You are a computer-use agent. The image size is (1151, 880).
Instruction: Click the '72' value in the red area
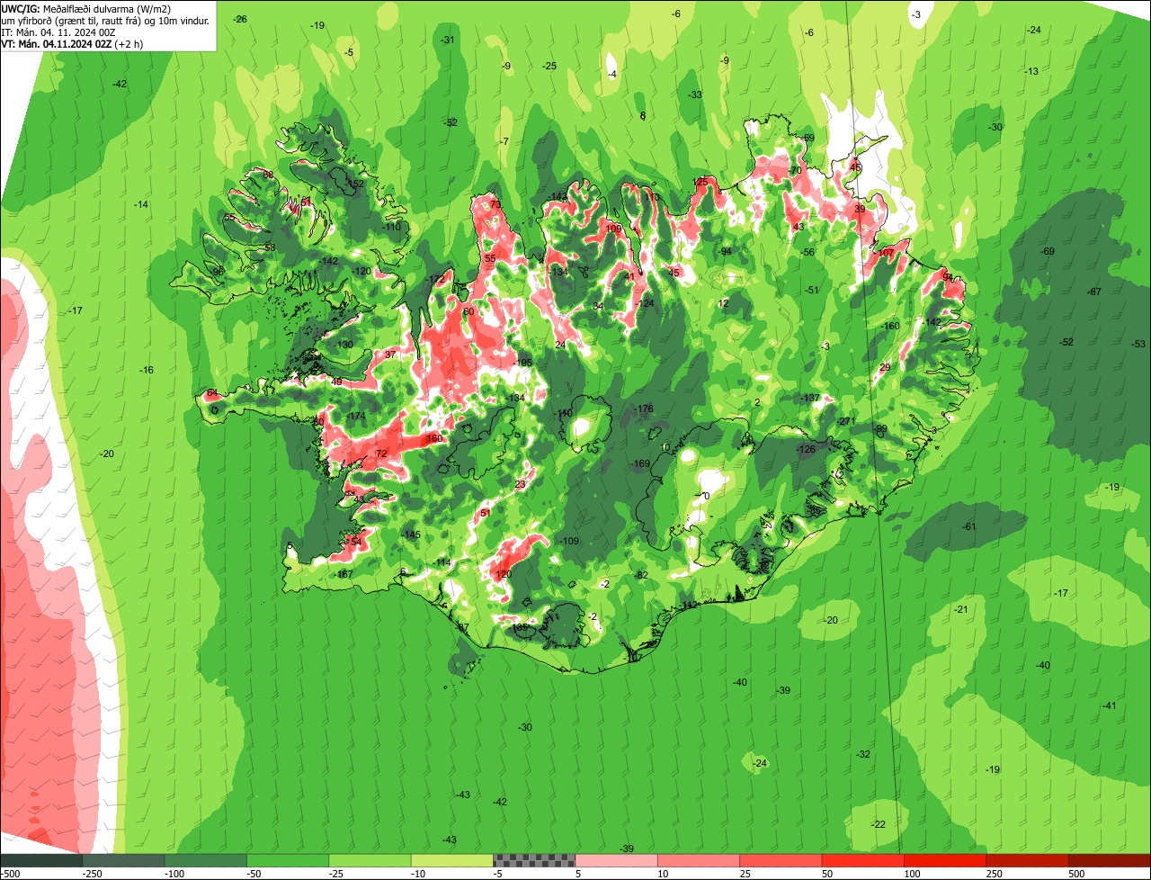381,453
